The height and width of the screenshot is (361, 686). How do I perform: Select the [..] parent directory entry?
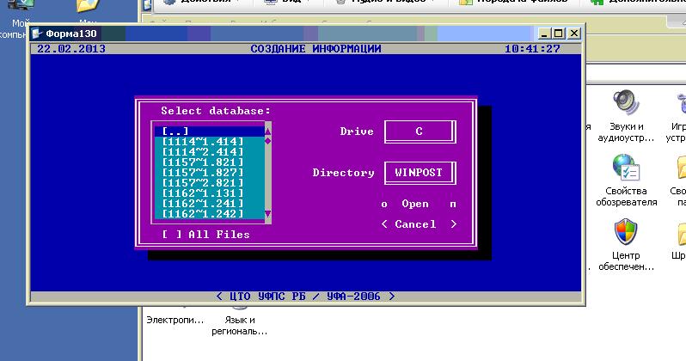pos(210,131)
